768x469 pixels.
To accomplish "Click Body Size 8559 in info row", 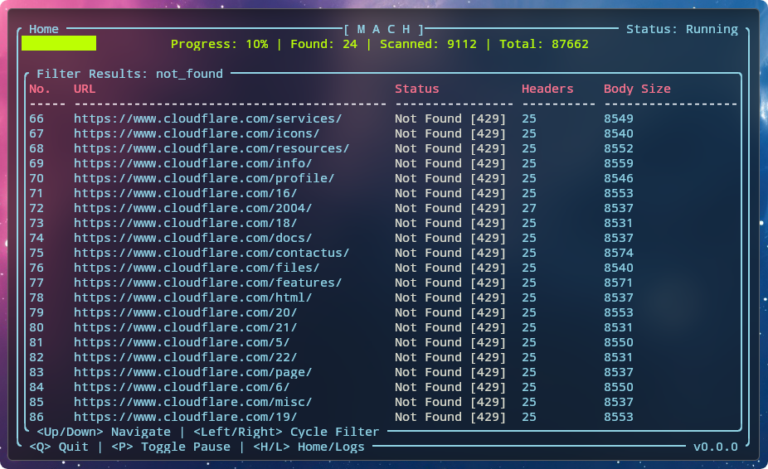I will [x=619, y=163].
